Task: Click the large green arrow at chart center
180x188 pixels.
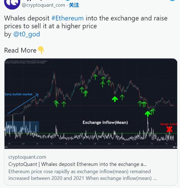Action: [x=115, y=99]
